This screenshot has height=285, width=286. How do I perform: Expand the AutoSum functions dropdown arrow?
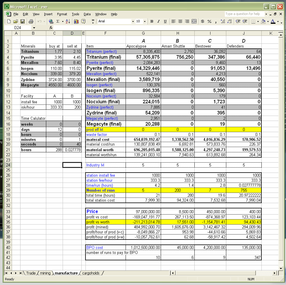pyautogui.click(x=63, y=22)
